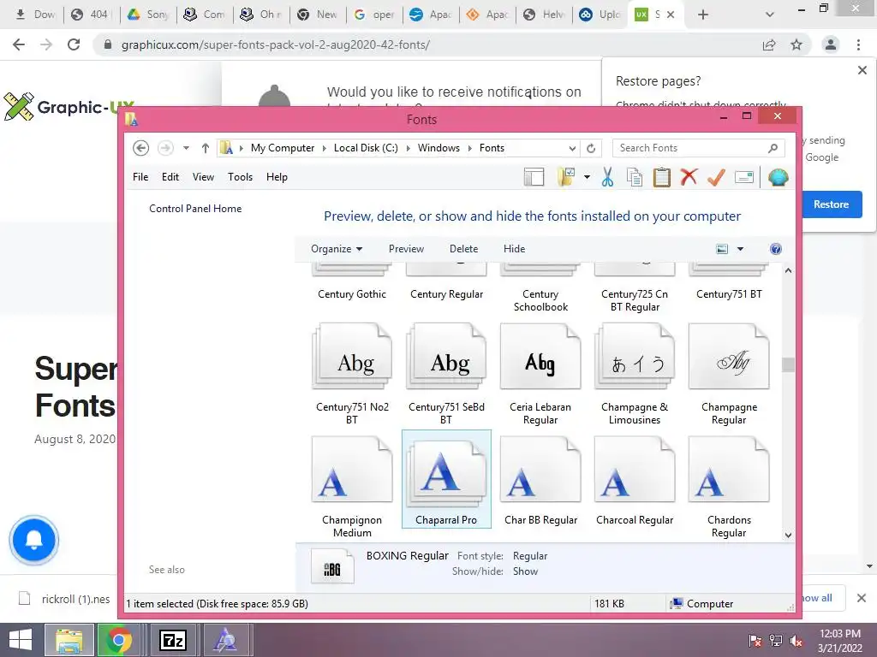This screenshot has width=877, height=657.
Task: Select the Ceria Lebaran Regular font
Action: [540, 373]
